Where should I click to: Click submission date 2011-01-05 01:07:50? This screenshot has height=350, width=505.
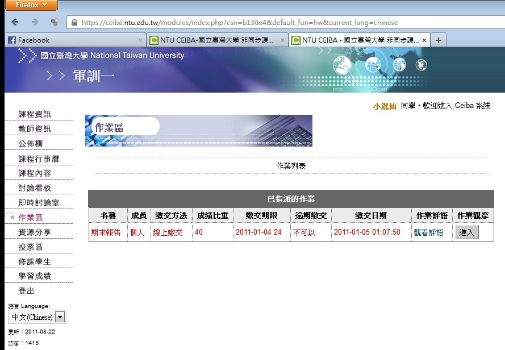(x=367, y=232)
